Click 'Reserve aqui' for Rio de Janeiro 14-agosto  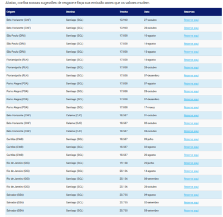(x=191, y=171)
